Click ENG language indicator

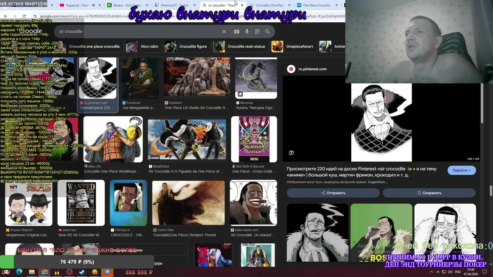(x=458, y=272)
